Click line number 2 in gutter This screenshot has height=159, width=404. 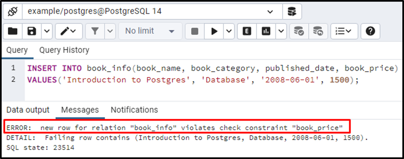[13, 80]
